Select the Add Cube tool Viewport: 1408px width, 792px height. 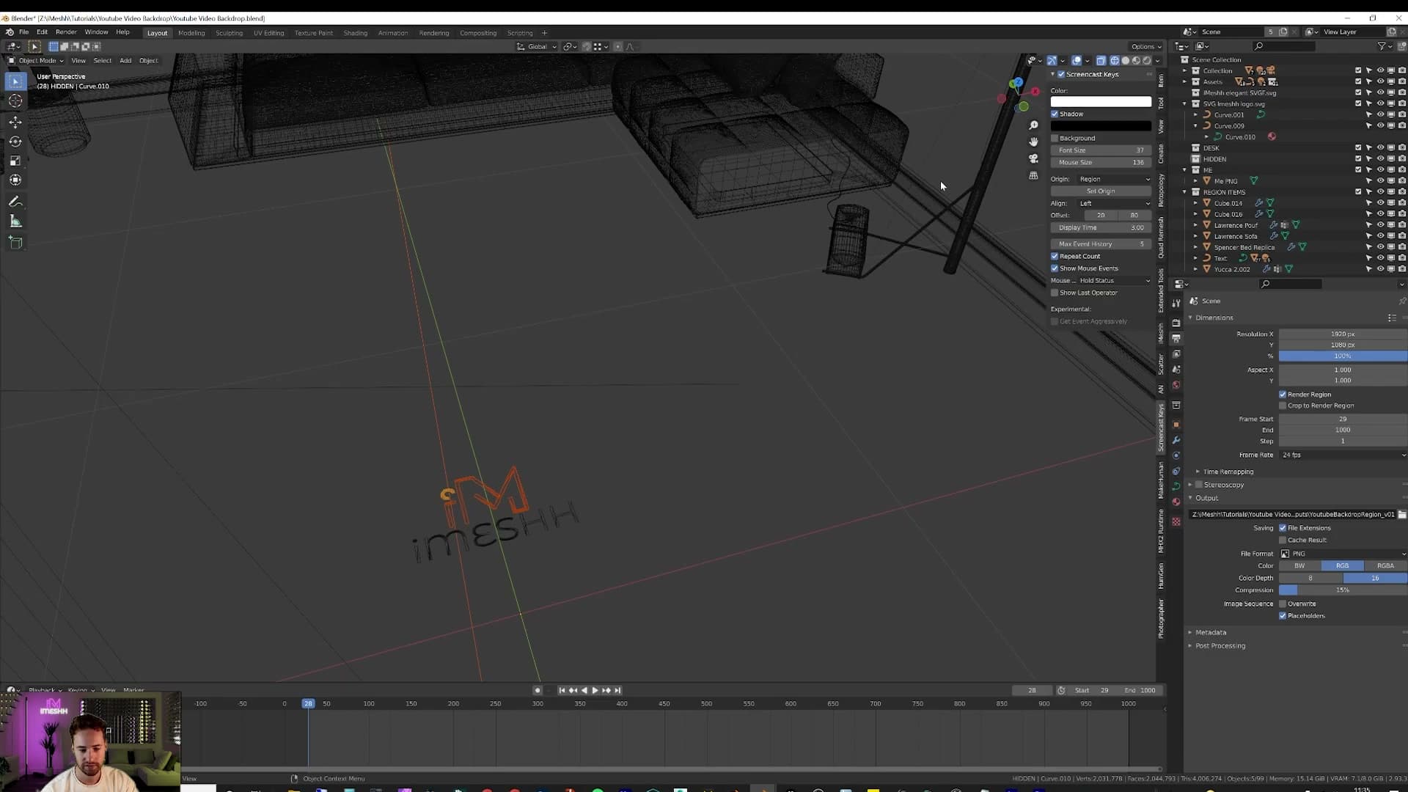tap(15, 243)
